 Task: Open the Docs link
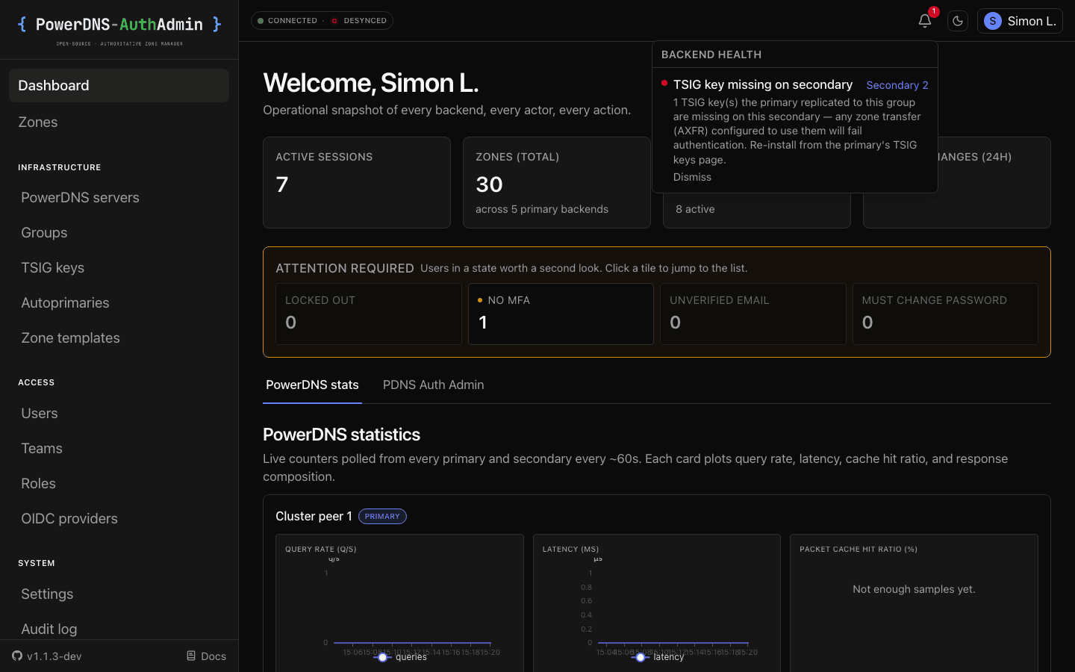tap(206, 656)
